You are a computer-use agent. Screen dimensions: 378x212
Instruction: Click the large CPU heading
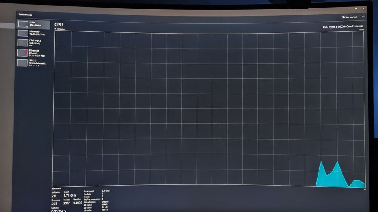[x=59, y=25]
